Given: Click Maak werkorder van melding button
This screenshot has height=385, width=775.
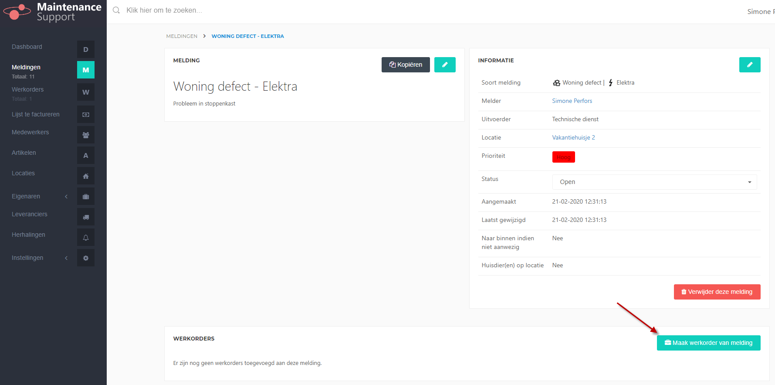Looking at the screenshot, I should coord(709,343).
